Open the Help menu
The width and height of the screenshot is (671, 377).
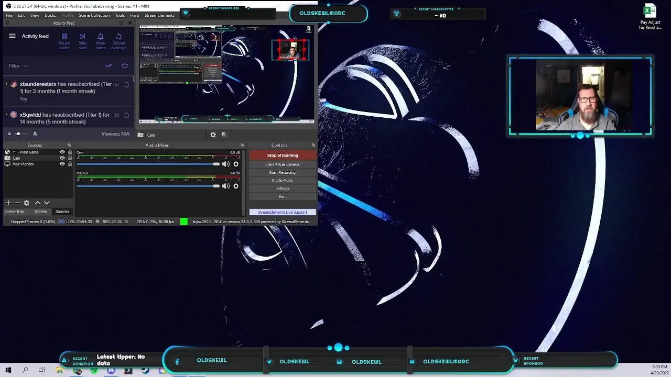(135, 15)
